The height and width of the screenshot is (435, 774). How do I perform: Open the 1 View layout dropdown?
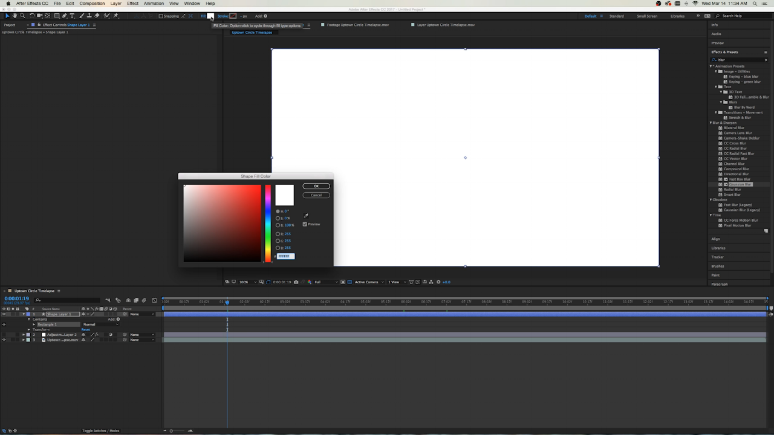pyautogui.click(x=397, y=282)
